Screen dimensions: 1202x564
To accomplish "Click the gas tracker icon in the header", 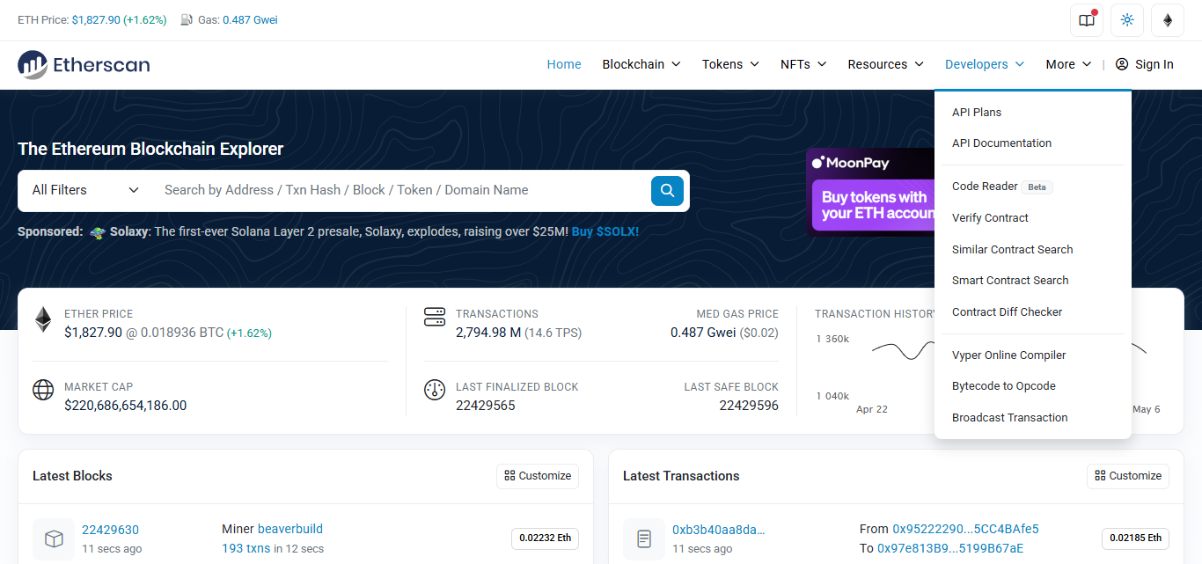I will (x=186, y=18).
